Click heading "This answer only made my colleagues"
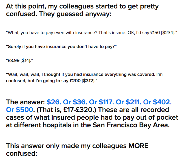This screenshot has height=159, width=182. [x=66, y=146]
